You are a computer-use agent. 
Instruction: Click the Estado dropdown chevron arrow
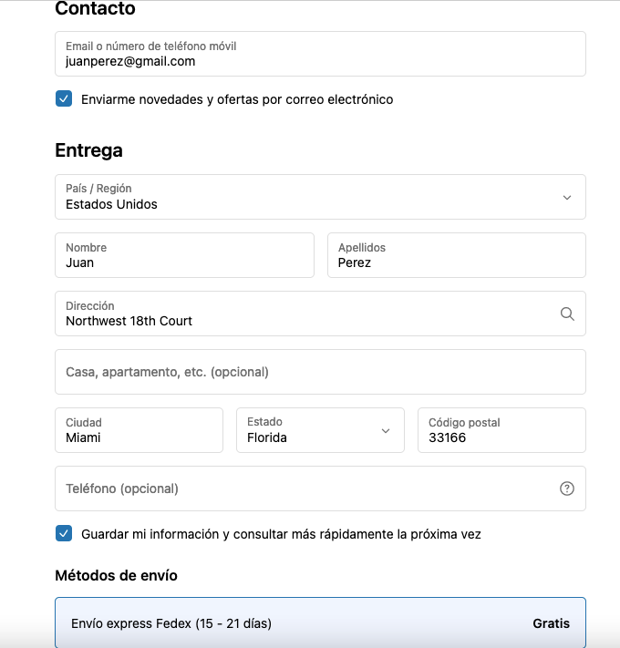click(386, 431)
